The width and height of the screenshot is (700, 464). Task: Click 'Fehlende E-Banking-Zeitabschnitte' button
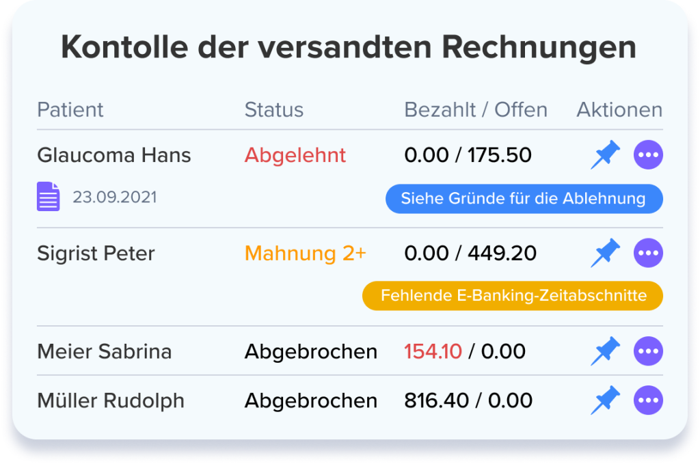[513, 296]
